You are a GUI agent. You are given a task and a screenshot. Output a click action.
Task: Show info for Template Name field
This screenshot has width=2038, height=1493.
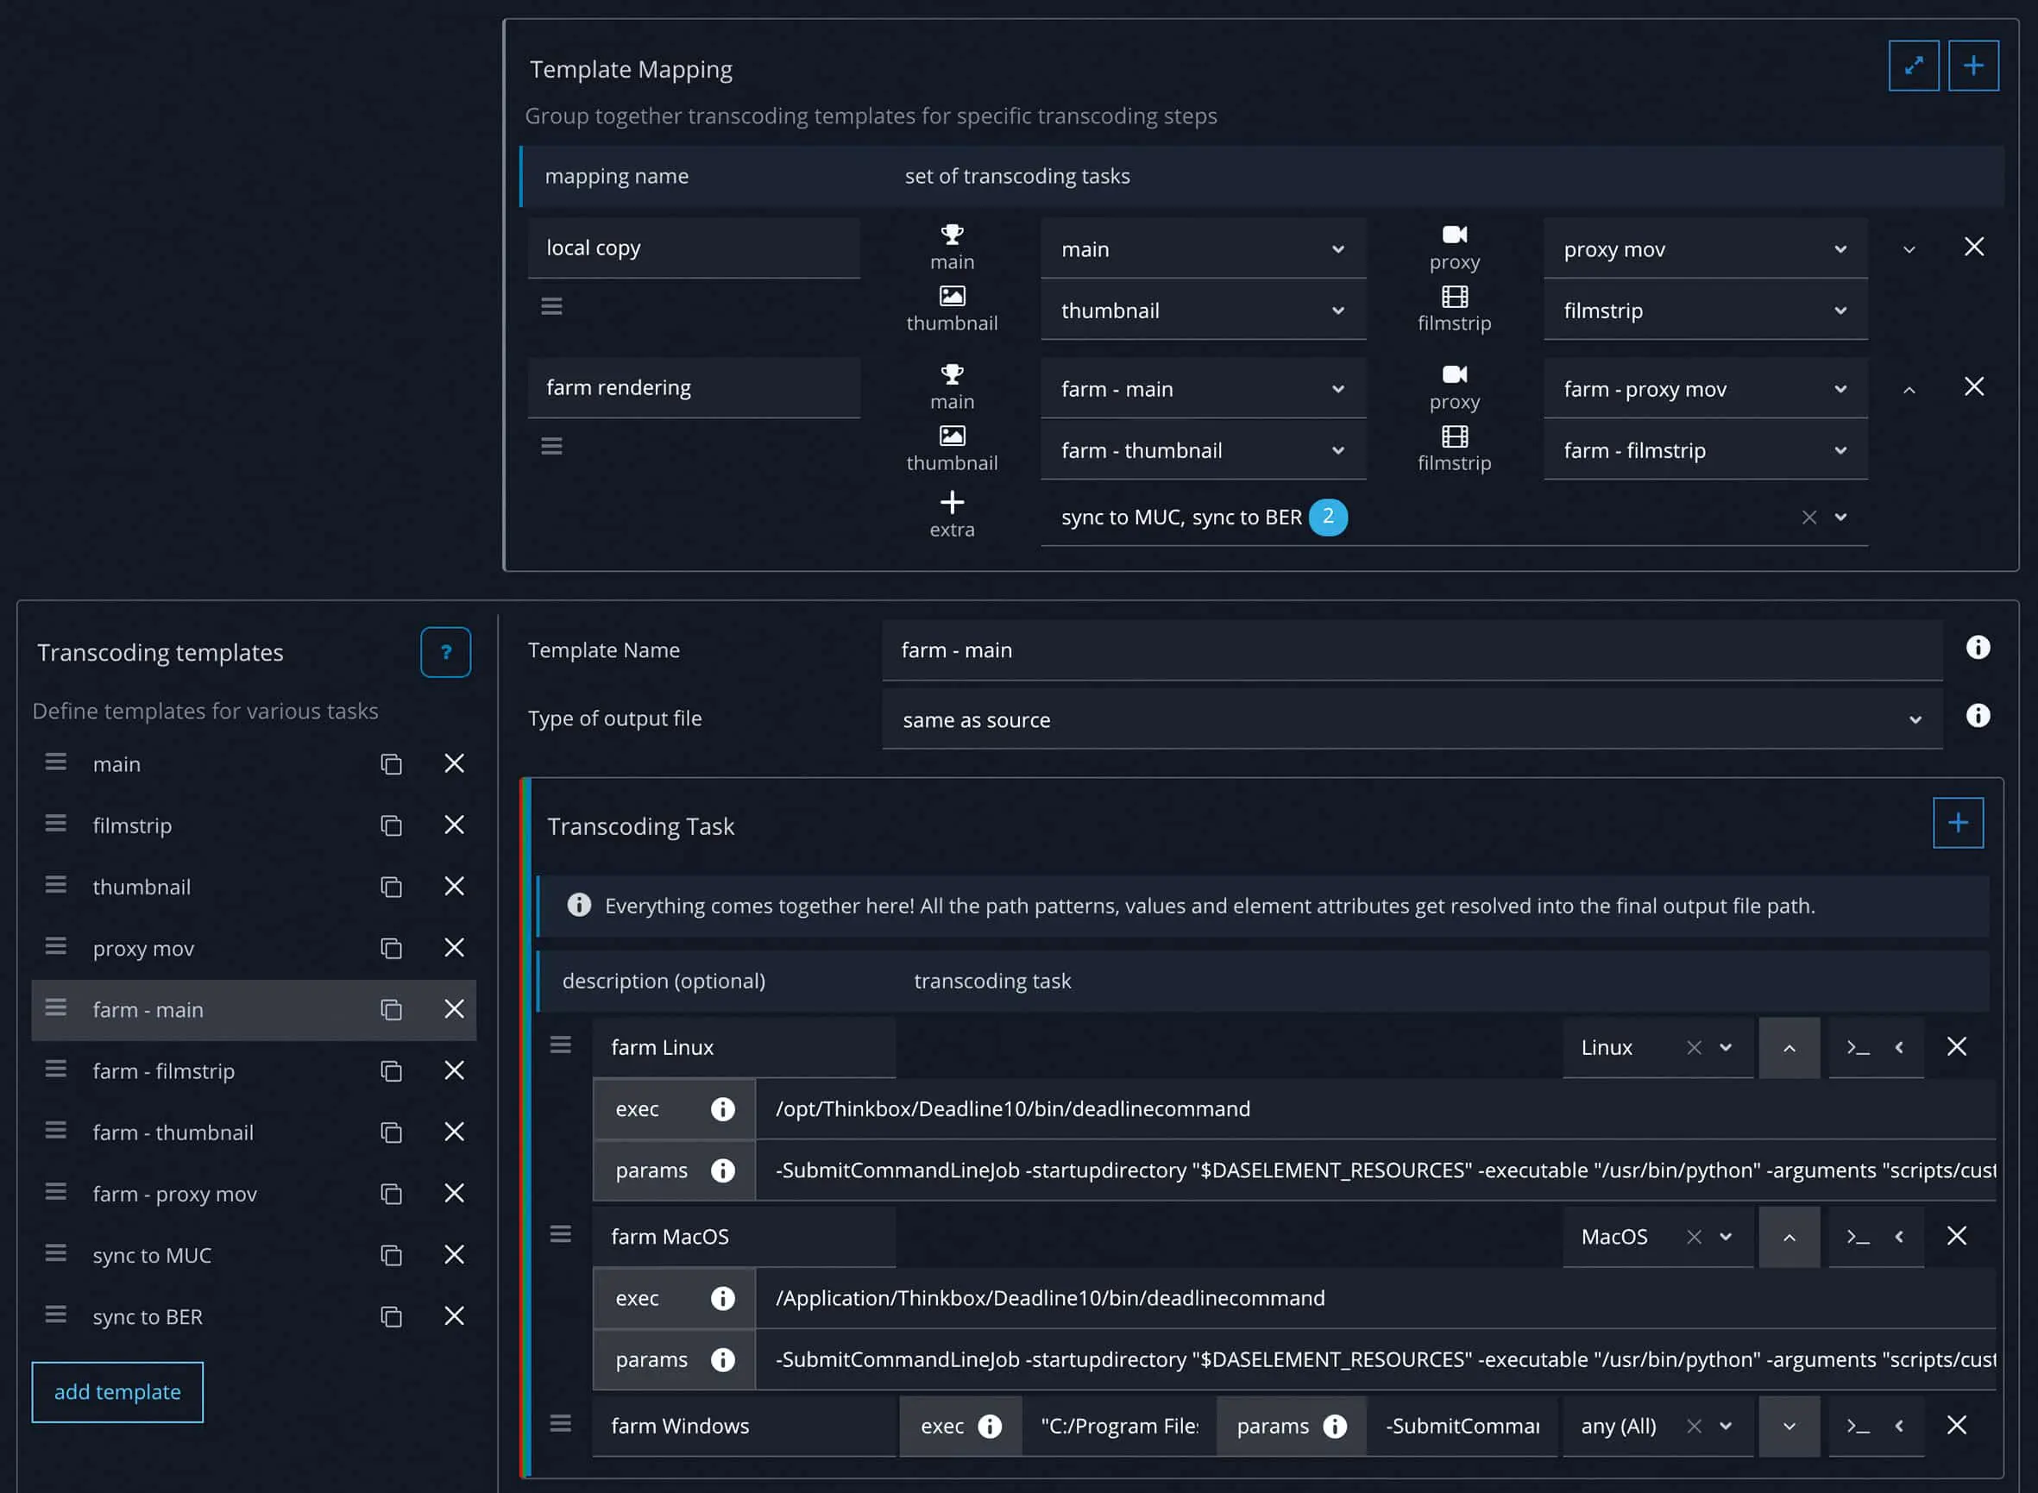pyautogui.click(x=1978, y=647)
